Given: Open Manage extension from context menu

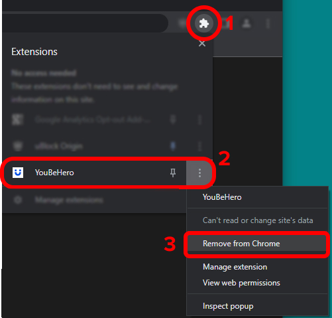Looking at the screenshot, I should (235, 267).
